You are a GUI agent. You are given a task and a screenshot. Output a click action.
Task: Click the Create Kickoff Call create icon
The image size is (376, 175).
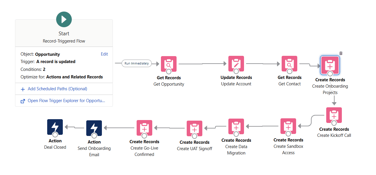pos(334,115)
